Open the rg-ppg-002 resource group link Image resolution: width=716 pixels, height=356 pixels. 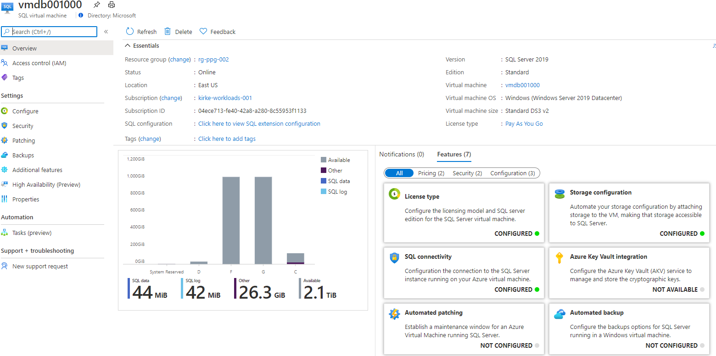[213, 59]
